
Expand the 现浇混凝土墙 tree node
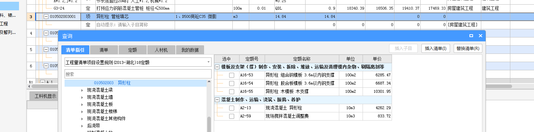click(82, 97)
